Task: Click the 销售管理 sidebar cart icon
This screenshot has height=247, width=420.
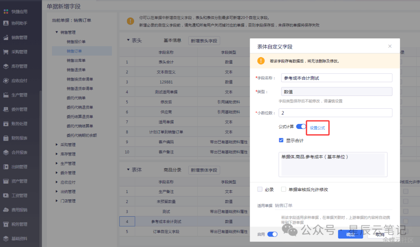Action: tap(6, 38)
